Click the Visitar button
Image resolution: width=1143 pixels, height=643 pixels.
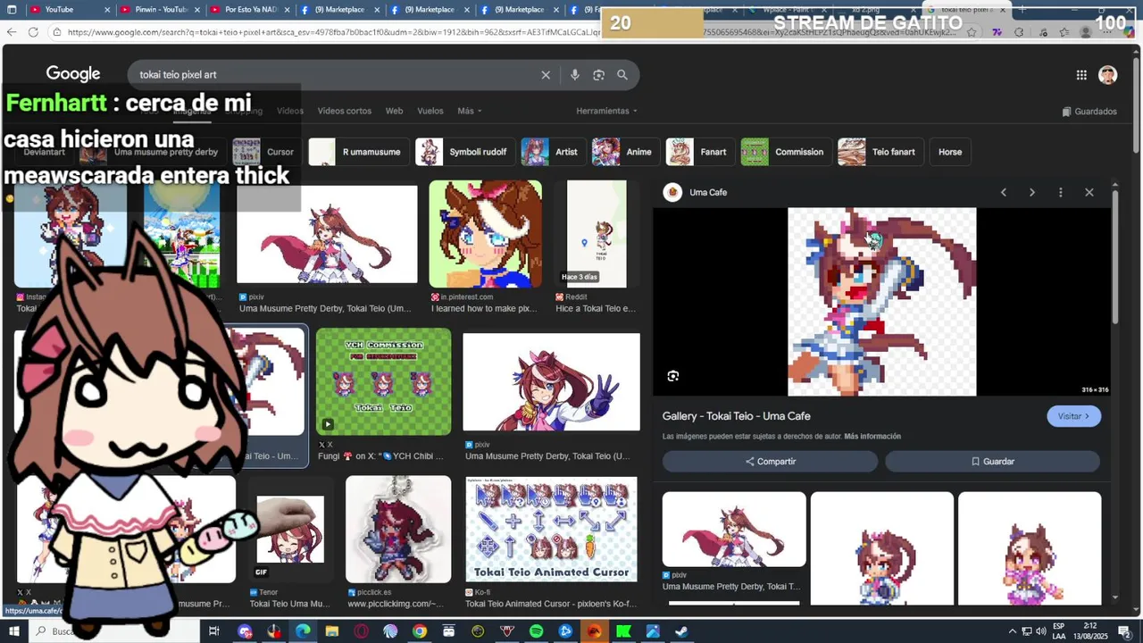(1073, 416)
